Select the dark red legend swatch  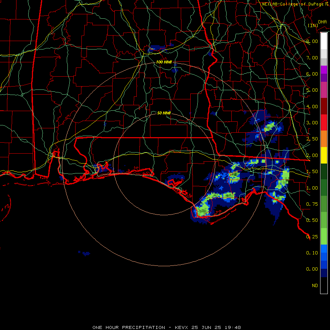pyautogui.click(x=324, y=106)
